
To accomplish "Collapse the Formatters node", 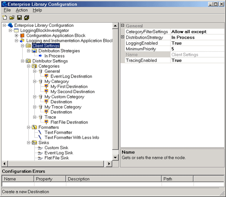I will click(x=29, y=127).
